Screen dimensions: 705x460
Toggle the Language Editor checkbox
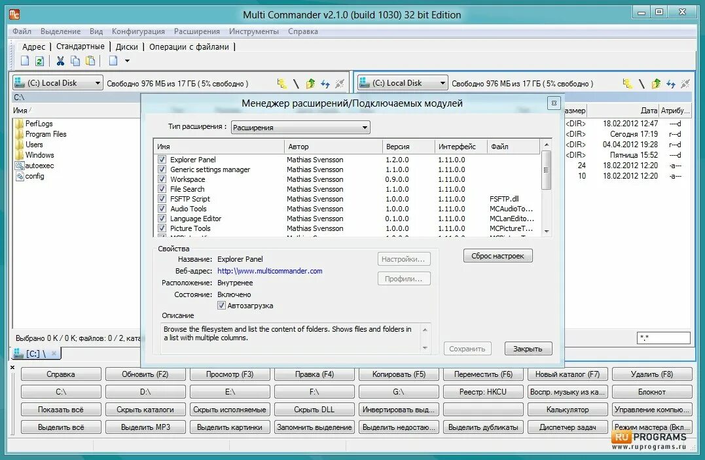(x=162, y=218)
